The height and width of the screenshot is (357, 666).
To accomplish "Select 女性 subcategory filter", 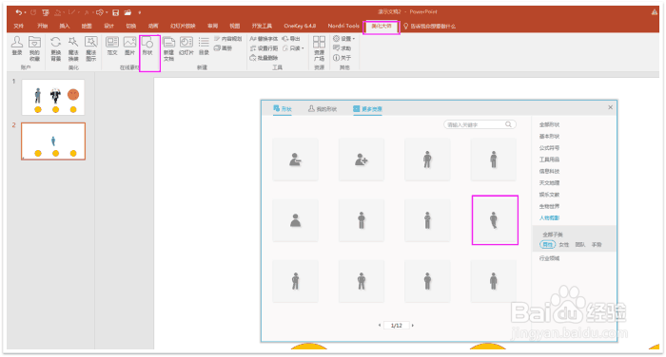I will point(563,245).
